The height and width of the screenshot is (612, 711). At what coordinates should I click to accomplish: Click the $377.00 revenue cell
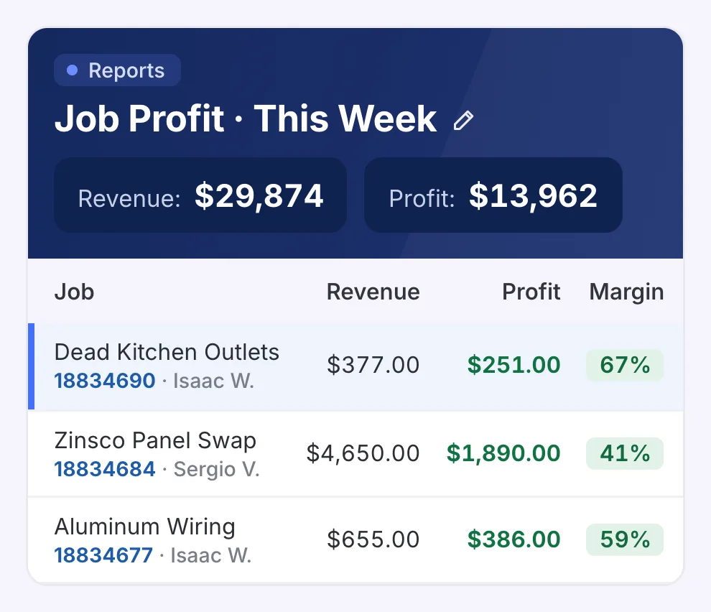click(373, 365)
